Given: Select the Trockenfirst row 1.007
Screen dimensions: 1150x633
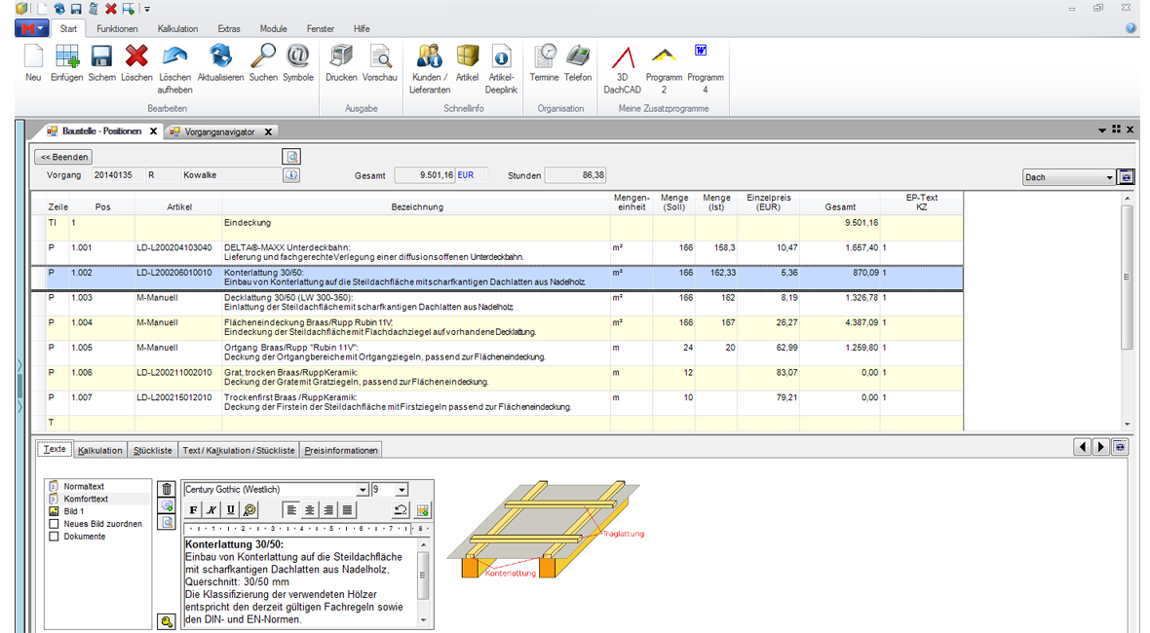Looking at the screenshot, I should tap(390, 403).
